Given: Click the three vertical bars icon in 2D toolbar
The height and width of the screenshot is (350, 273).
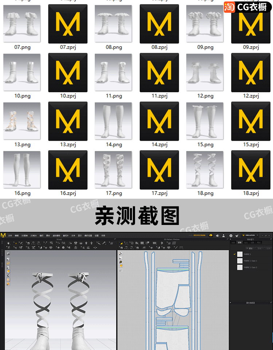Looking at the screenshot, I should point(154,243).
